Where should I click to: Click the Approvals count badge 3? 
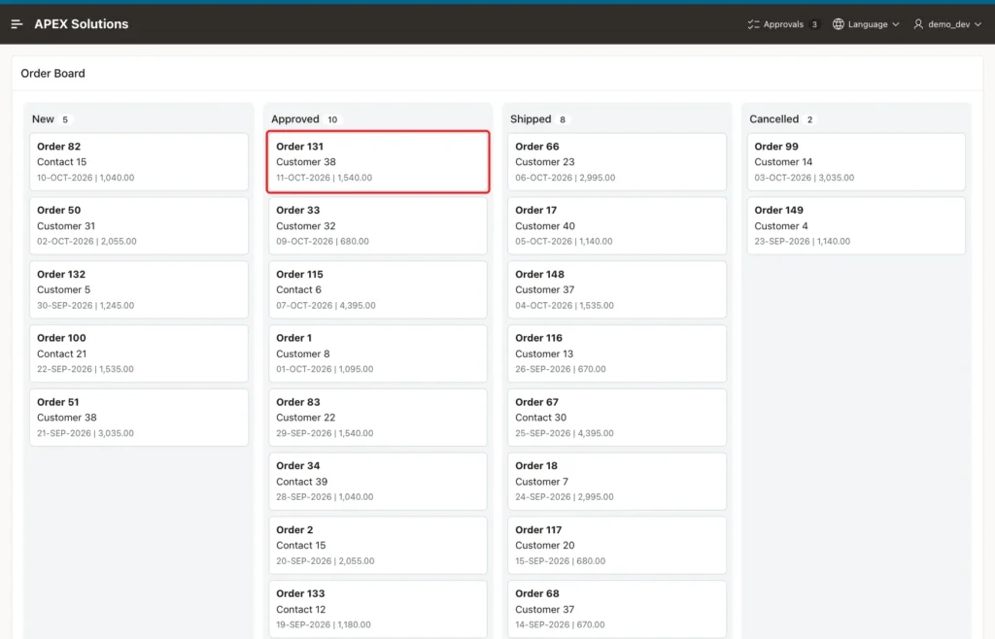814,24
